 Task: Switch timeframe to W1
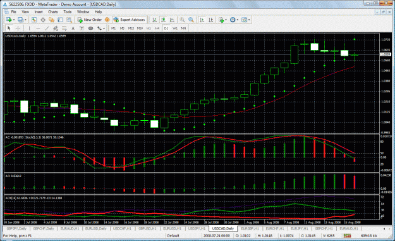click(x=175, y=28)
